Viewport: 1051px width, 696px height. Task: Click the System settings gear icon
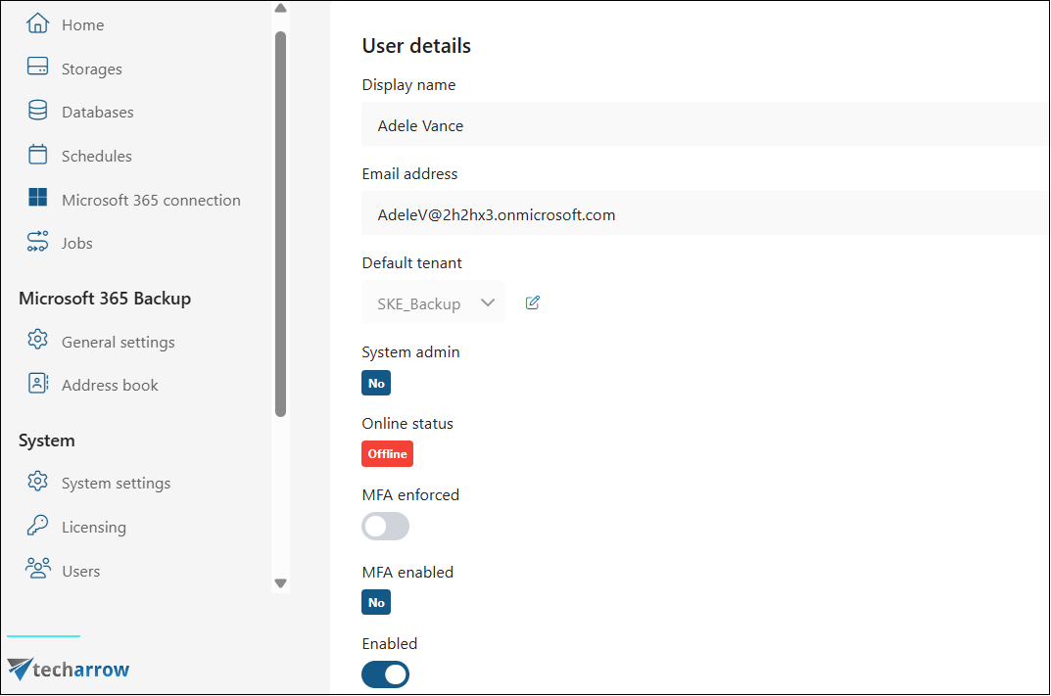click(x=37, y=481)
